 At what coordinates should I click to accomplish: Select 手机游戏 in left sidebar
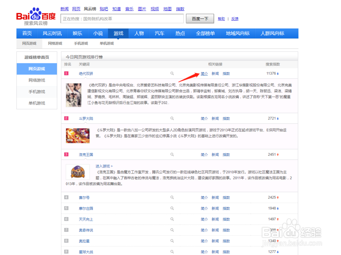coord(37,92)
